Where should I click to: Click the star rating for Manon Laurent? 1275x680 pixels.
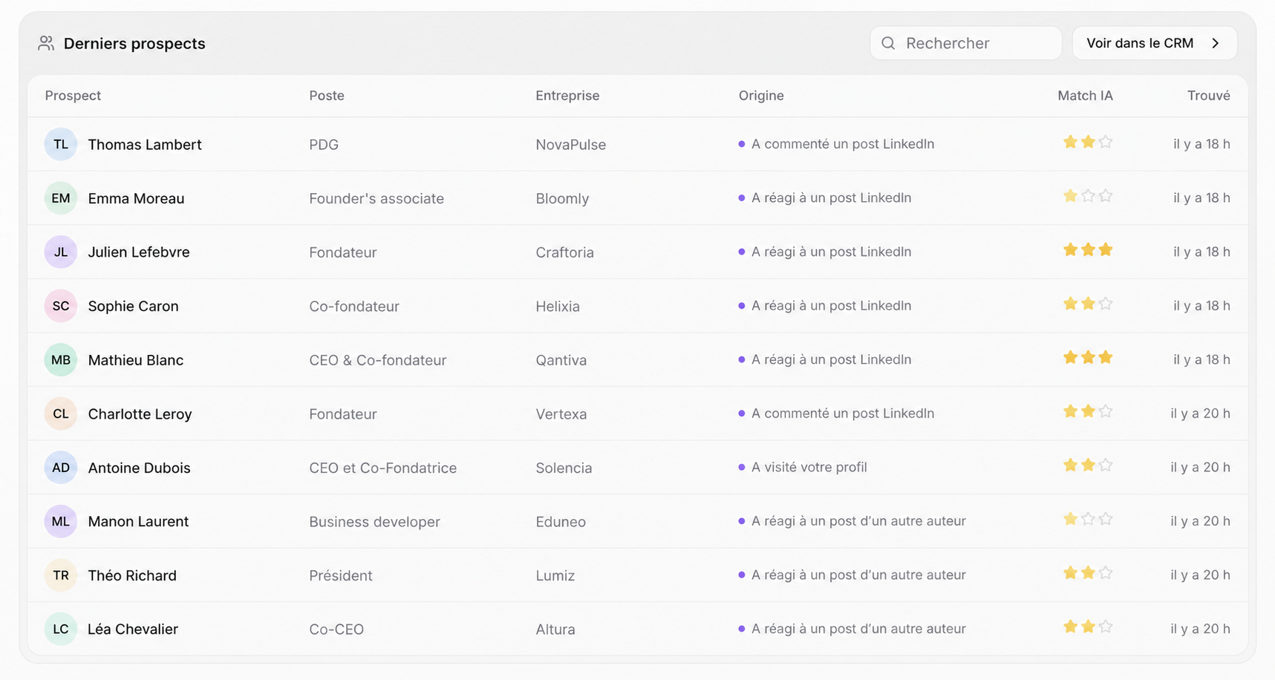[1088, 519]
